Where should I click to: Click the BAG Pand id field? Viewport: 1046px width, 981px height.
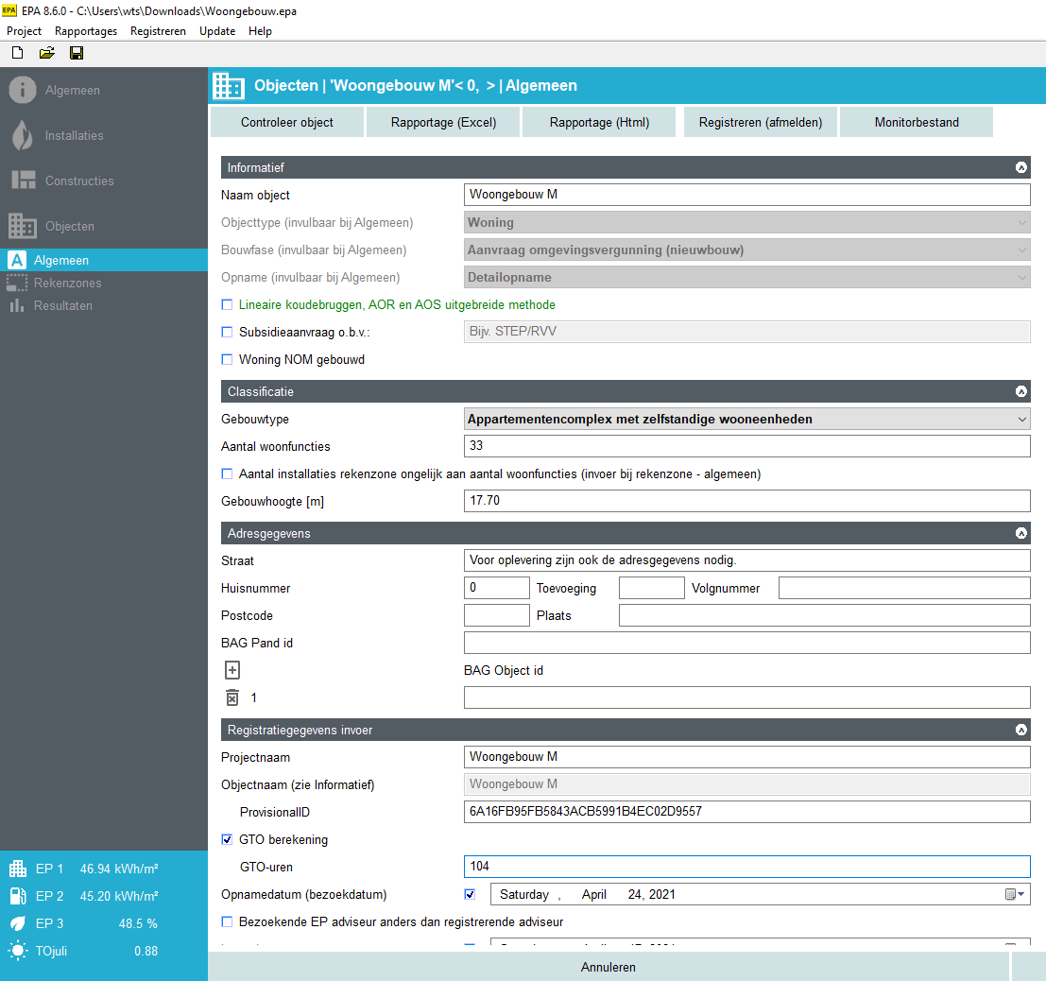click(747, 643)
